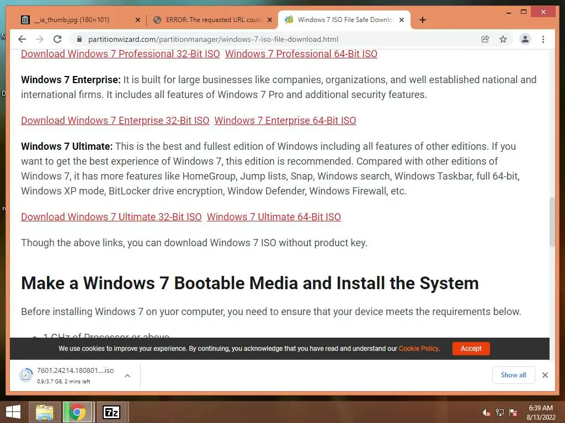This screenshot has height=423, width=565.
Task: Open the Action Center flag icon
Action: click(x=513, y=413)
